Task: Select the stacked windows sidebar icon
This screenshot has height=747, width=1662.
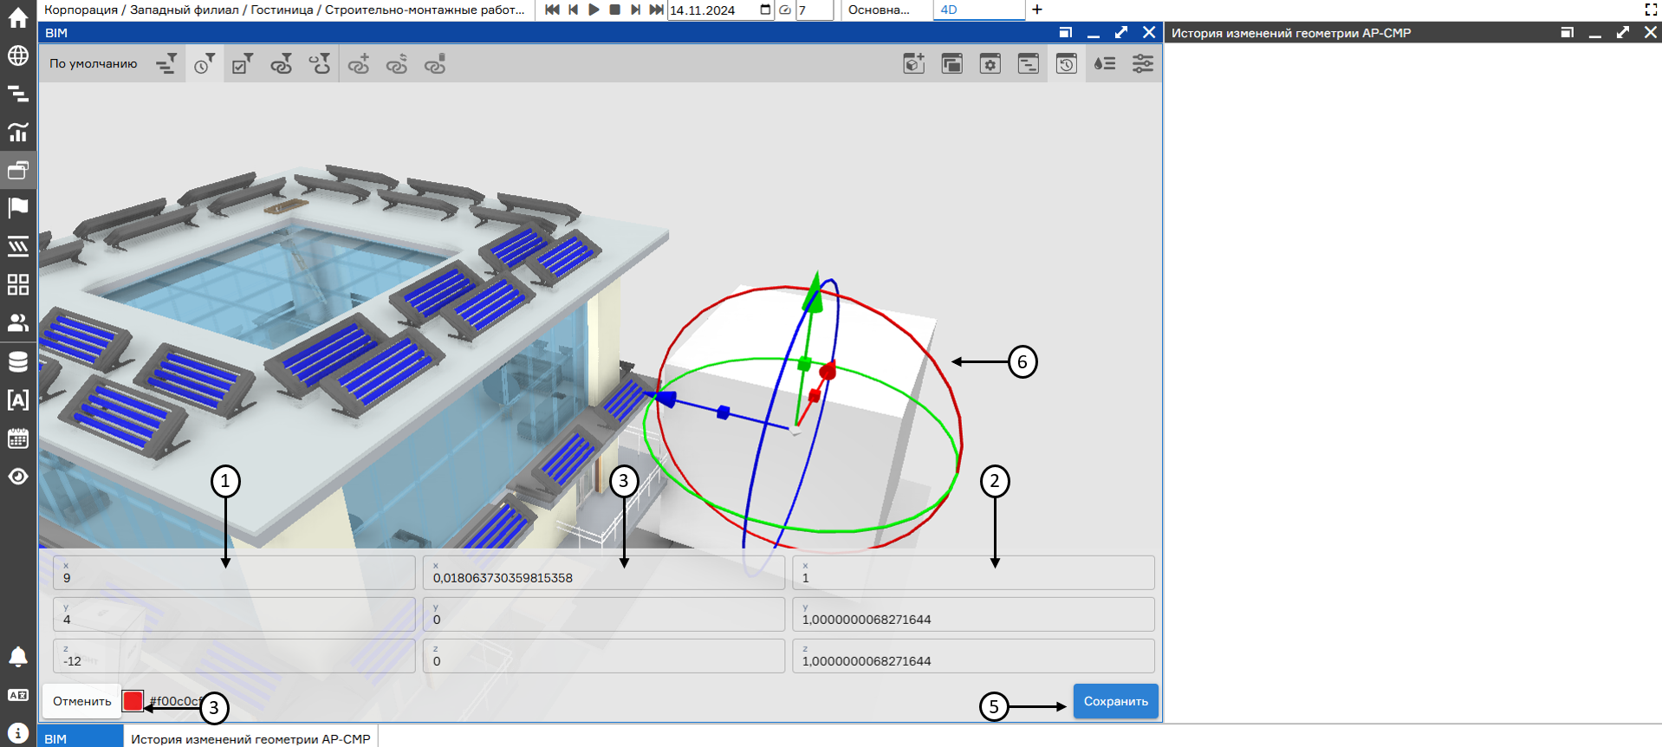Action: point(18,170)
